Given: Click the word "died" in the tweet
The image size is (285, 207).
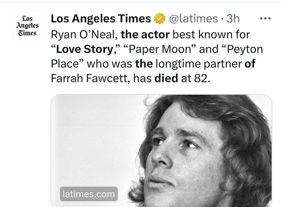Looking at the screenshot, I should [166, 78].
